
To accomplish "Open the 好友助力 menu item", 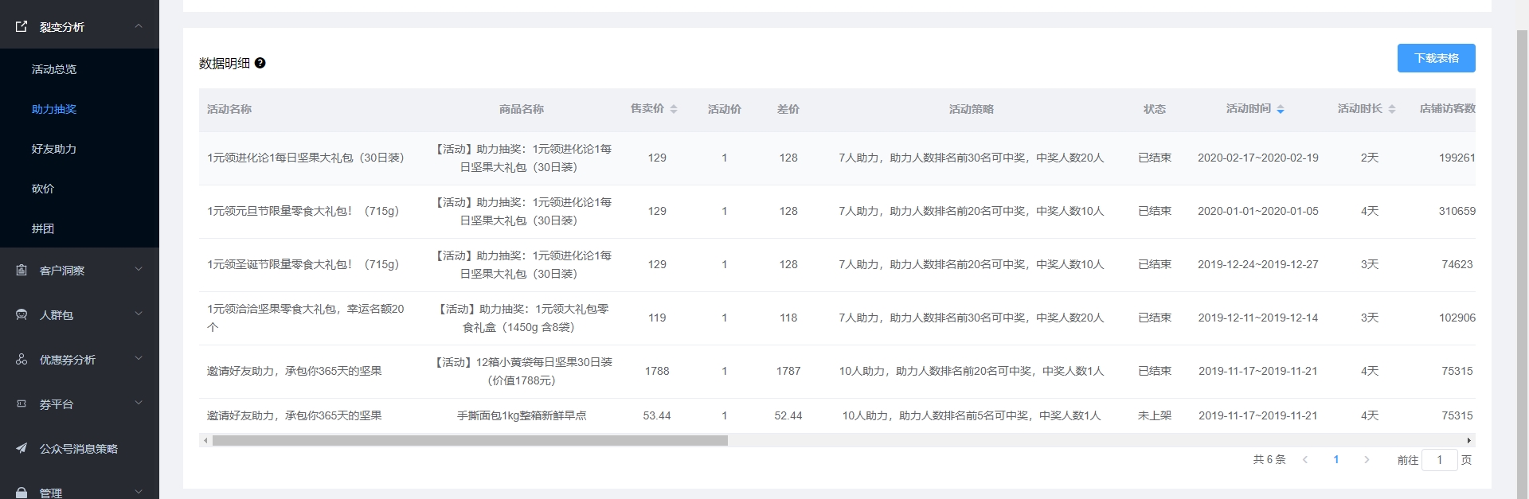I will coord(54,149).
